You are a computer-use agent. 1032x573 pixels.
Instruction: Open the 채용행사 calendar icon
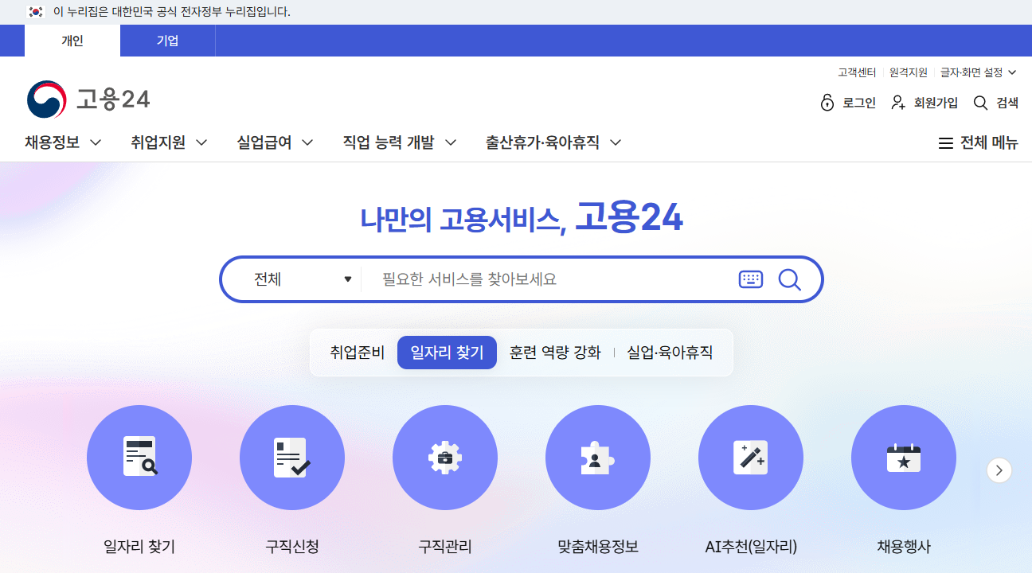(x=904, y=458)
